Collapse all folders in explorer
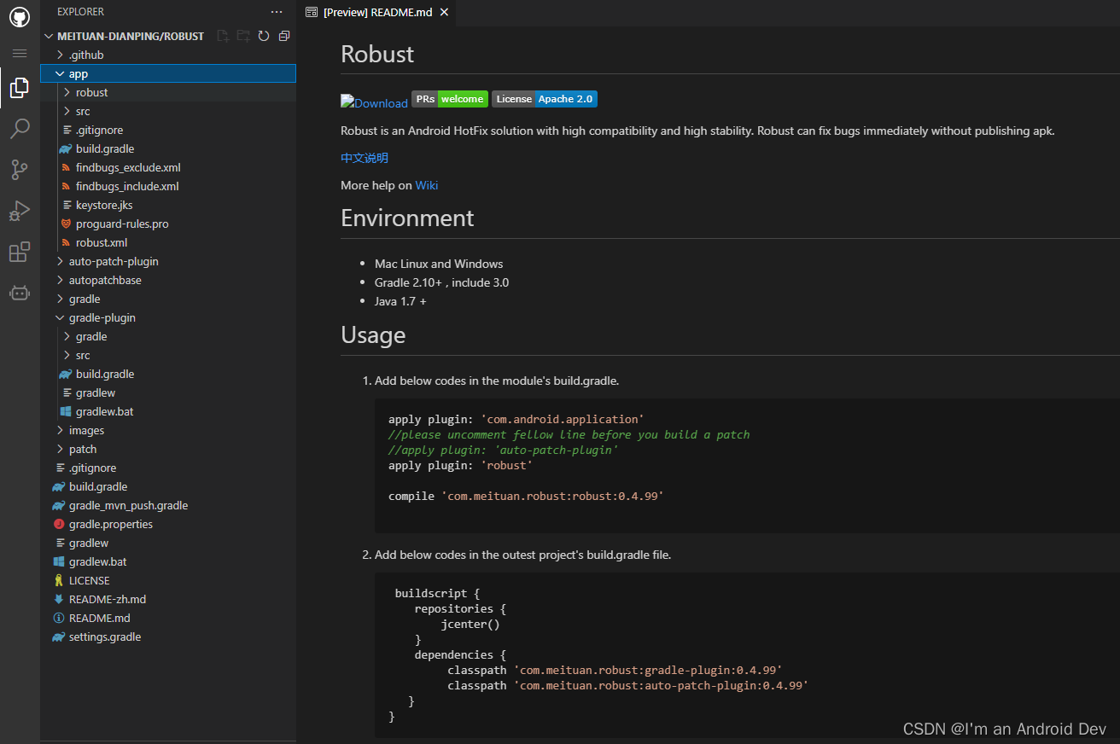This screenshot has width=1120, height=744. (x=284, y=36)
